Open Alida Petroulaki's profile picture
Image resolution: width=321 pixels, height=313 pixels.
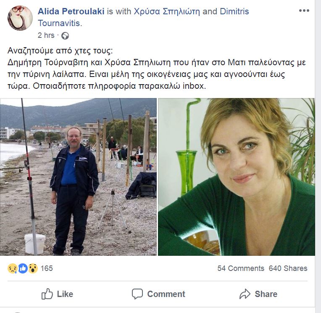pyautogui.click(x=20, y=18)
